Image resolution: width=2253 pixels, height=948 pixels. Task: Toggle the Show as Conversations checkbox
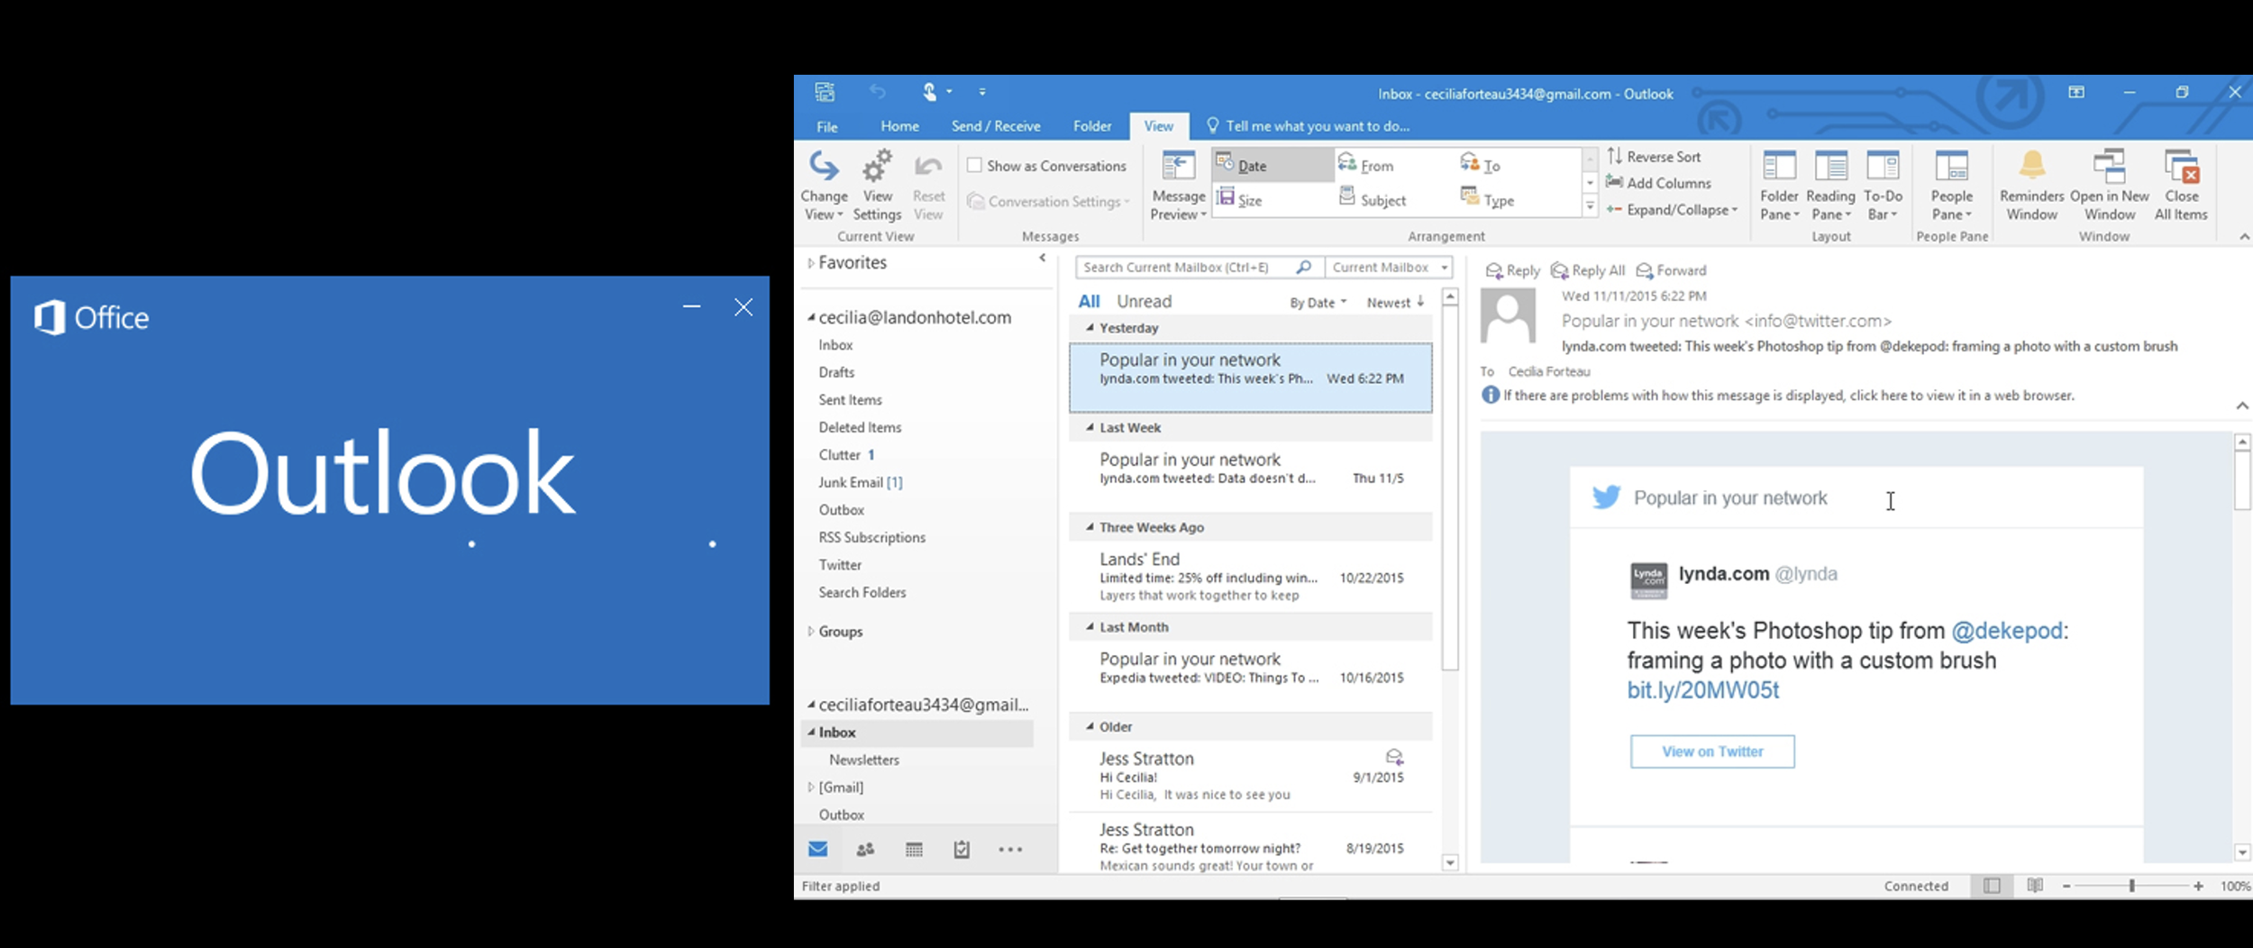(x=974, y=166)
